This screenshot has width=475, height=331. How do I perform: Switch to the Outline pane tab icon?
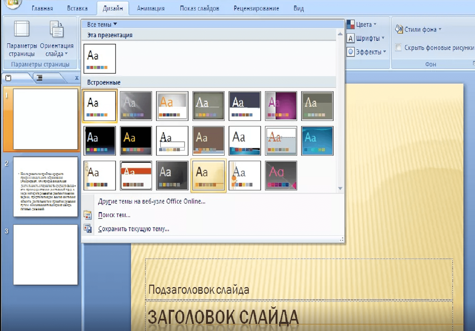point(40,78)
